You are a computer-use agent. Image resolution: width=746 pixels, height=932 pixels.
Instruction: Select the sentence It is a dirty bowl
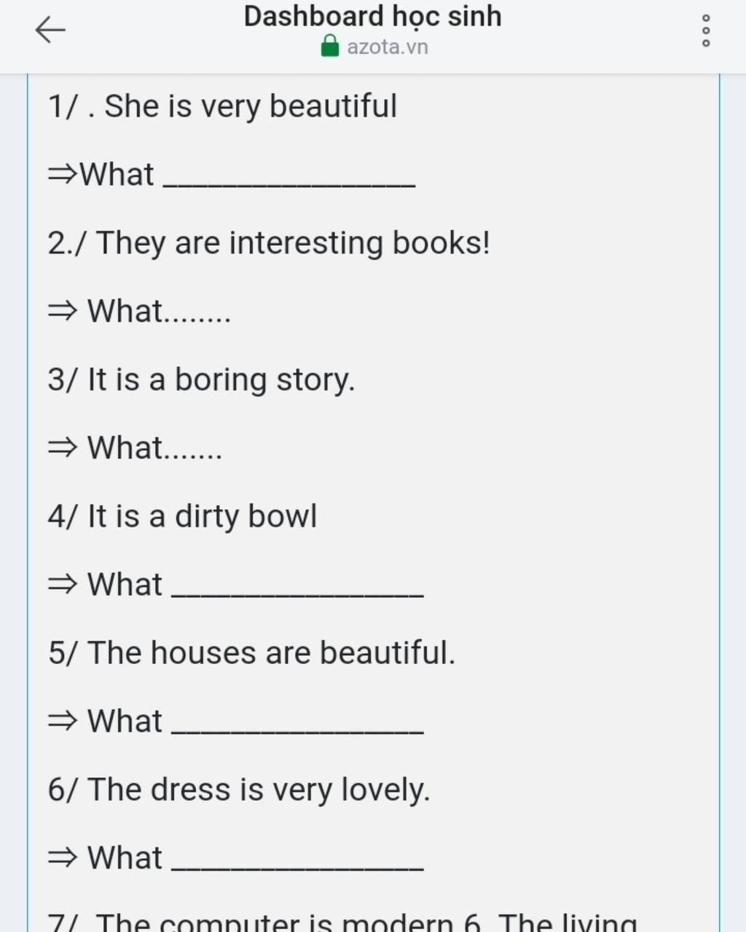(202, 516)
